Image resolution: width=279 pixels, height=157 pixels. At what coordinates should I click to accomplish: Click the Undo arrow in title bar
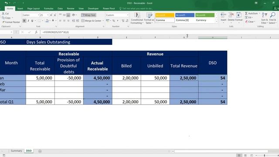(6, 3)
